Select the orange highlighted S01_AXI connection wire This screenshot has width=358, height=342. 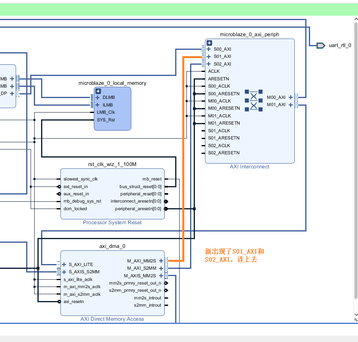pos(184,161)
